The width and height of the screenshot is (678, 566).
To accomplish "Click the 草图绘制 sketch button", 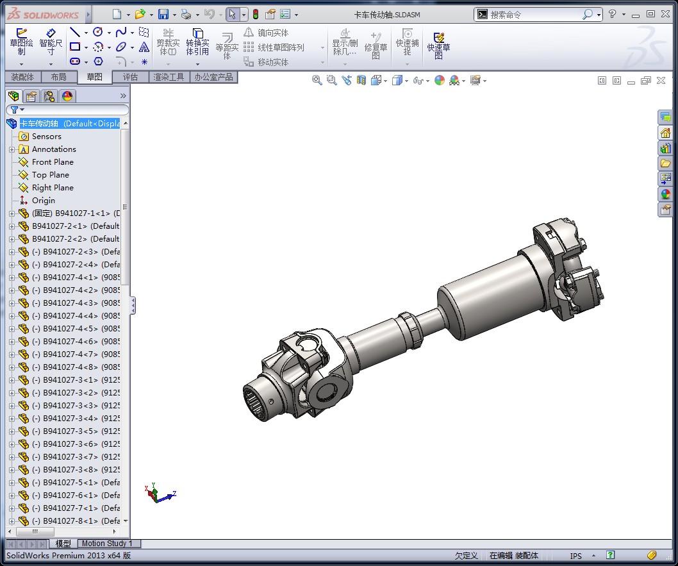I will point(21,42).
